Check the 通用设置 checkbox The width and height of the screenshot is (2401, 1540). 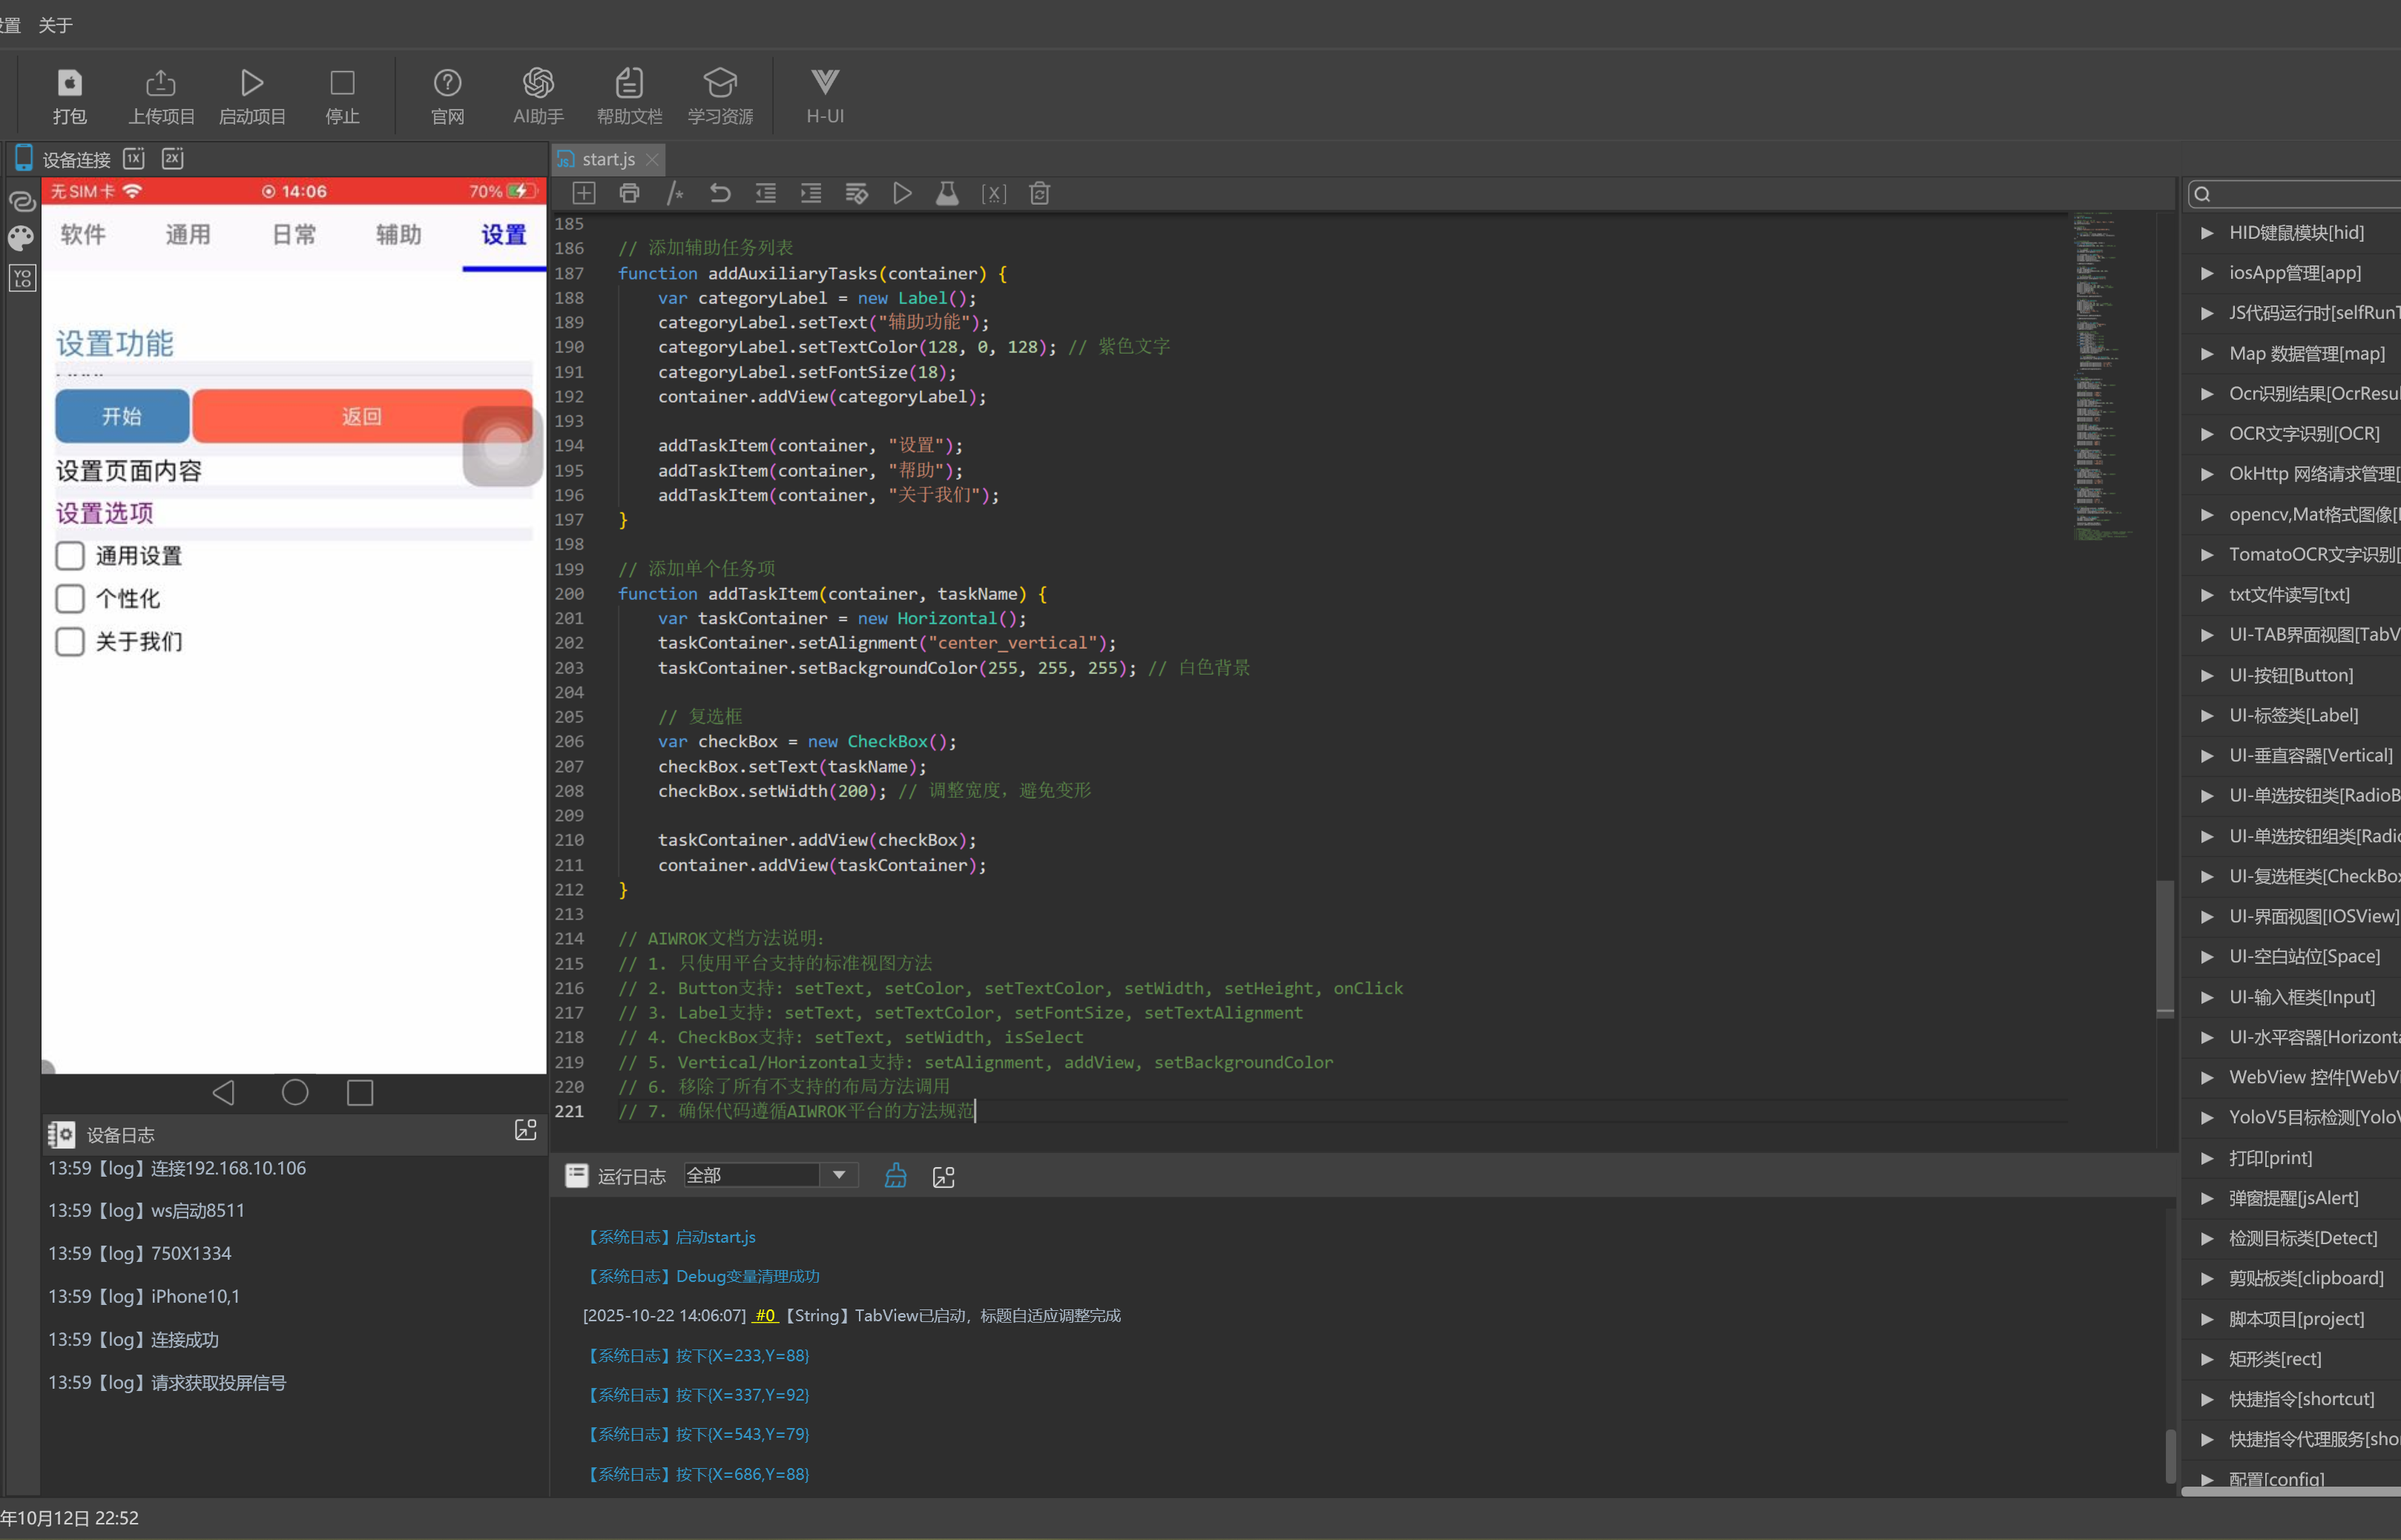pyautogui.click(x=69, y=556)
